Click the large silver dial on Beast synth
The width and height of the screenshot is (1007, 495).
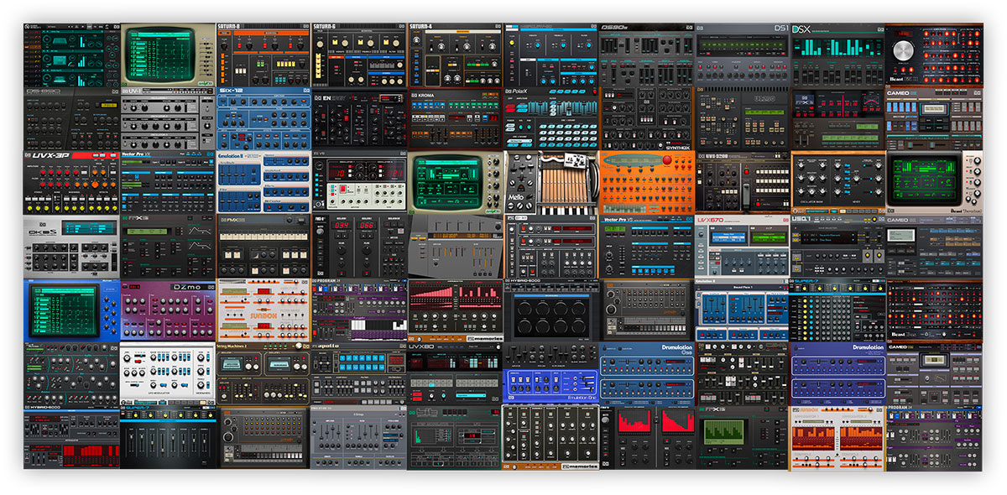click(903, 49)
